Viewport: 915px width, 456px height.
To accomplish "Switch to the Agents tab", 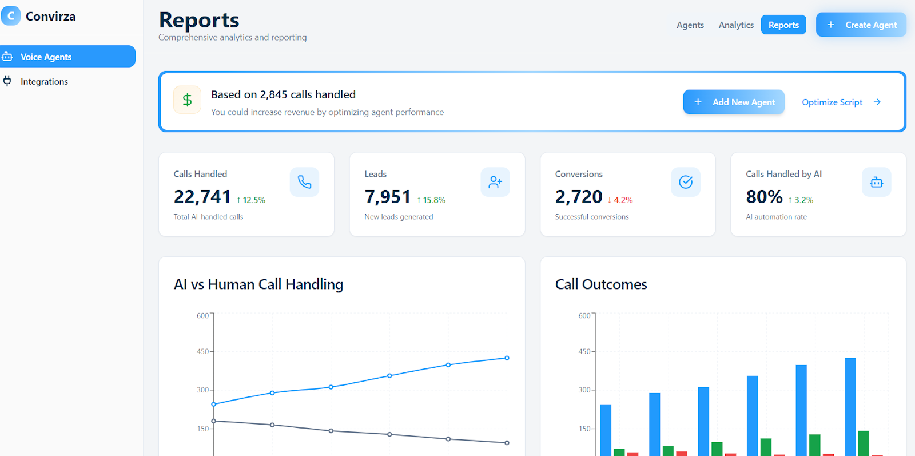I will (690, 25).
